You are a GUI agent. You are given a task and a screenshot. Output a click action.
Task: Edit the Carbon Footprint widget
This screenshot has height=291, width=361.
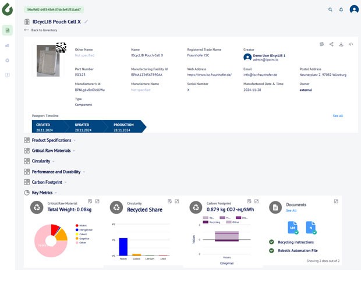249,201
